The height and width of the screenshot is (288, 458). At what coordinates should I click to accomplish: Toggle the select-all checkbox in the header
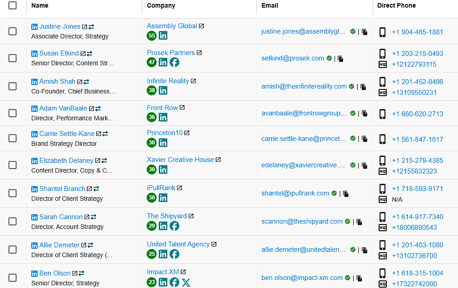13,6
